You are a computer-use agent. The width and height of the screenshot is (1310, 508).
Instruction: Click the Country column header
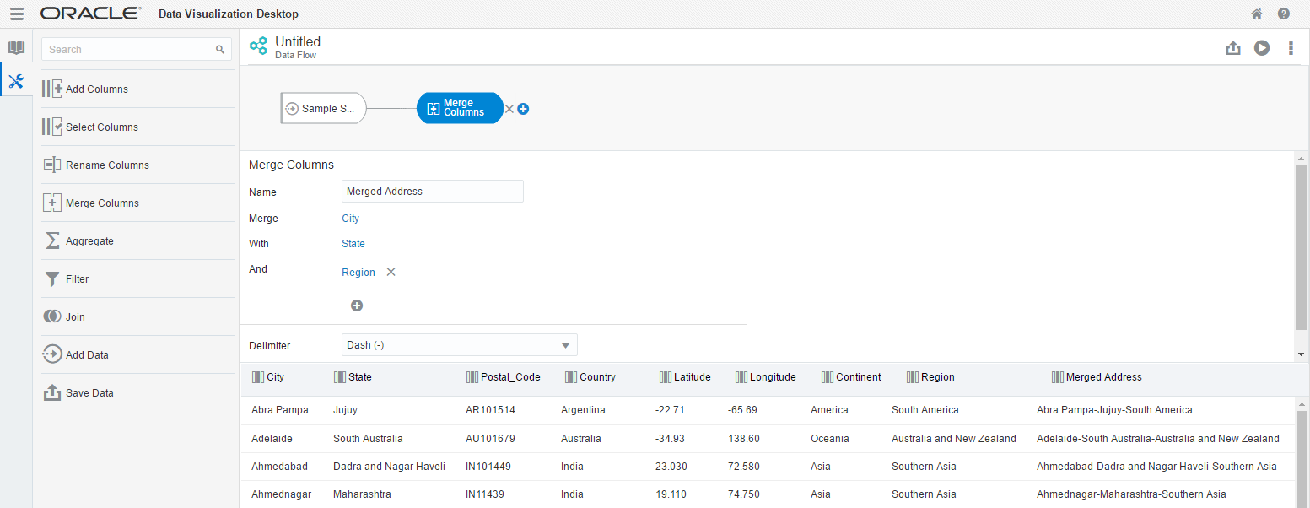[590, 377]
